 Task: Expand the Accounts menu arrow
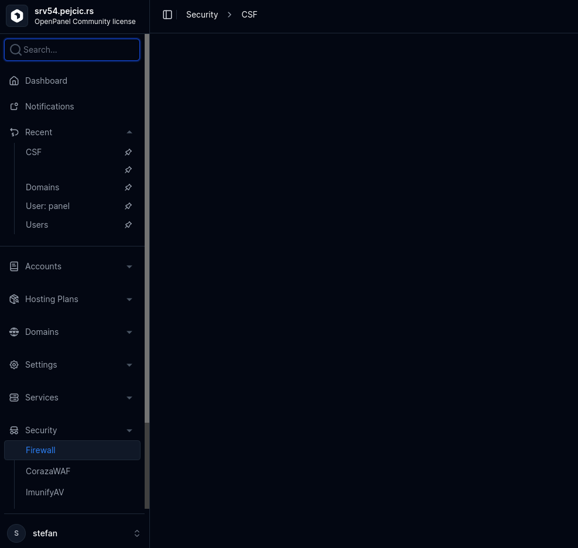tap(129, 266)
